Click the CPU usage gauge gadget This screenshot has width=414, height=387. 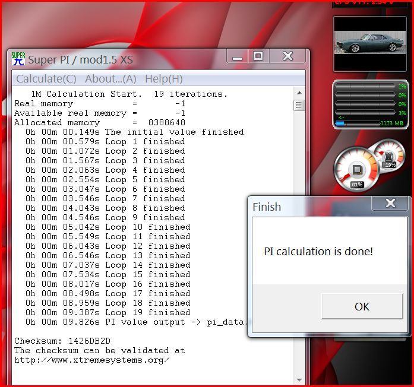tap(356, 169)
